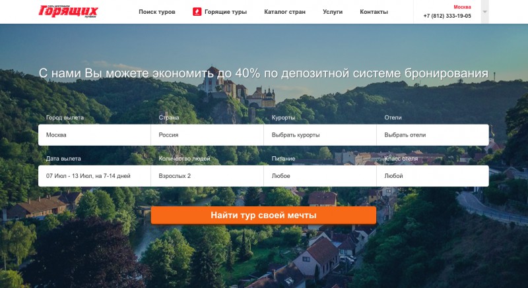Click the red flame icon beside Горящие туры
Viewport: 528px width, 288px height.
tap(197, 12)
